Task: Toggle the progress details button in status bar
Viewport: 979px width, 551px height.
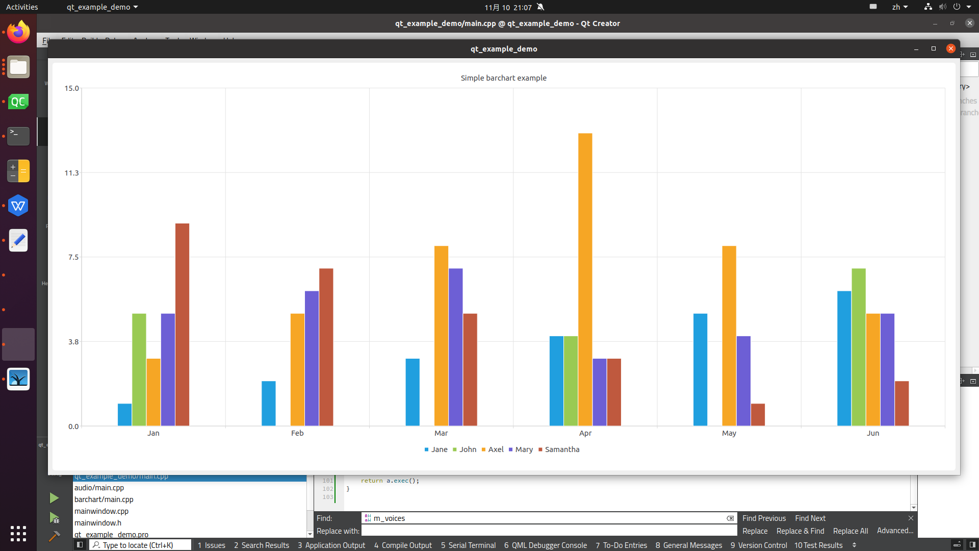Action: click(957, 545)
